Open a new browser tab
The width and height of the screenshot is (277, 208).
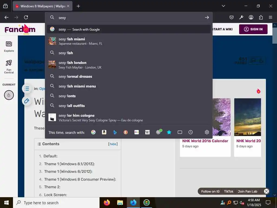(x=78, y=6)
